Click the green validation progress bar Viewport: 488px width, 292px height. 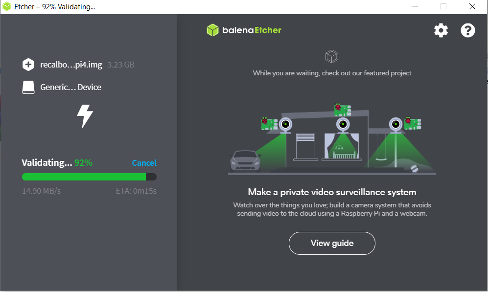tap(89, 177)
